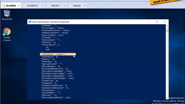
Task: Click the "BlkioDeviceReadBps": null line
Action: click(x=57, y=71)
